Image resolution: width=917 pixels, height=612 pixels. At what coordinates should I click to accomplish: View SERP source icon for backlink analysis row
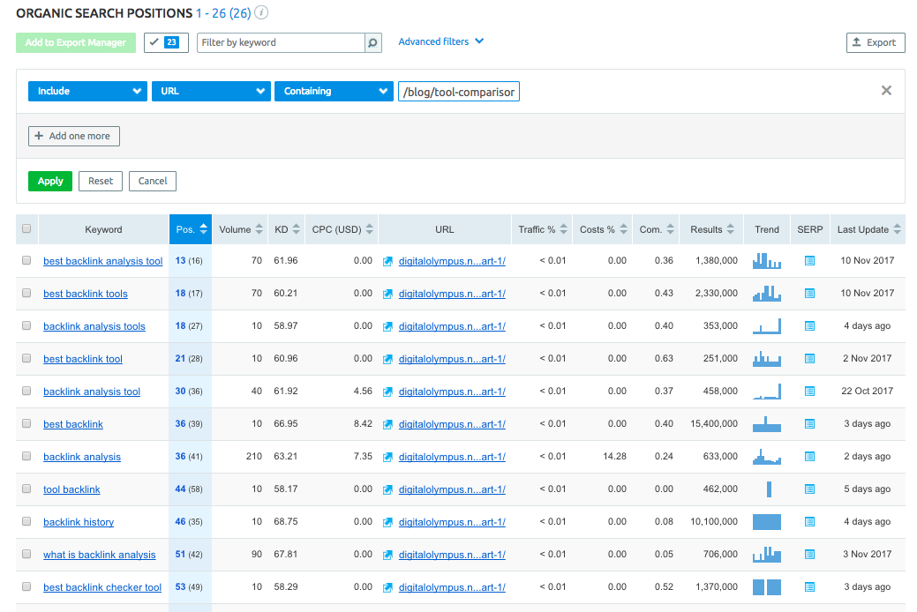coord(809,457)
